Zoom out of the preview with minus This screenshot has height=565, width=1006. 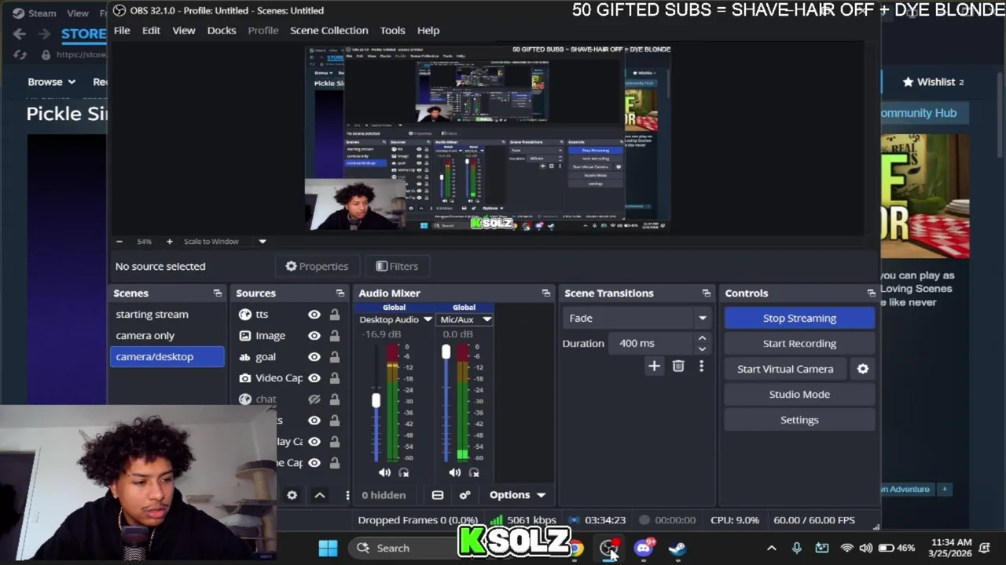tap(119, 242)
